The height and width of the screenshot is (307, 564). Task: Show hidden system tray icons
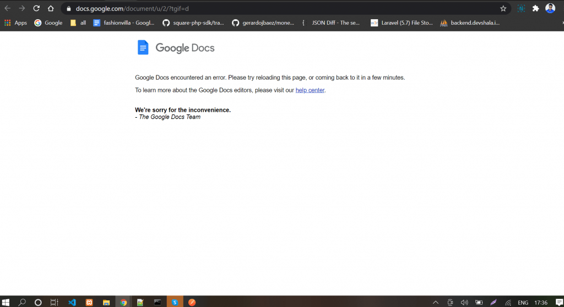436,303
